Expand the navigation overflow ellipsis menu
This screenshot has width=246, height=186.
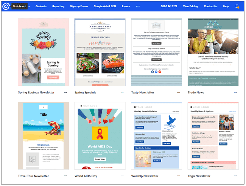(138, 6)
